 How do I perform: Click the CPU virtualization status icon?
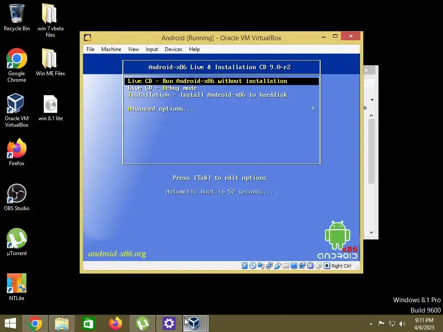pos(310,266)
